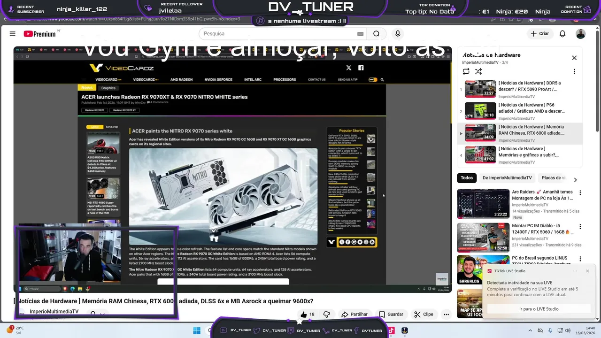601x338 pixels.
Task: Open the account avatar menu
Action: tap(581, 34)
